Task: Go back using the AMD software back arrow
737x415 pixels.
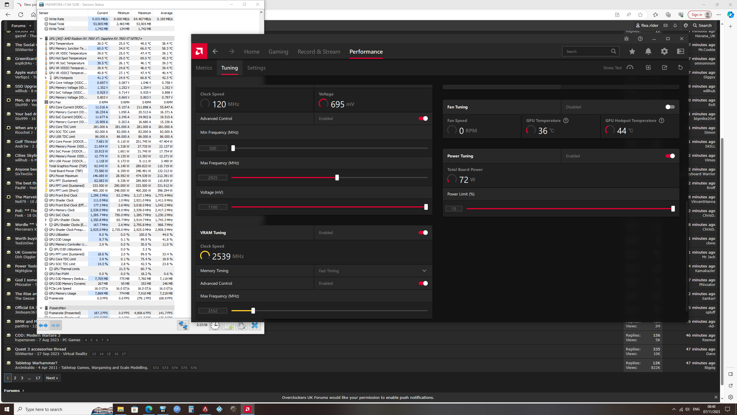Action: click(x=215, y=51)
